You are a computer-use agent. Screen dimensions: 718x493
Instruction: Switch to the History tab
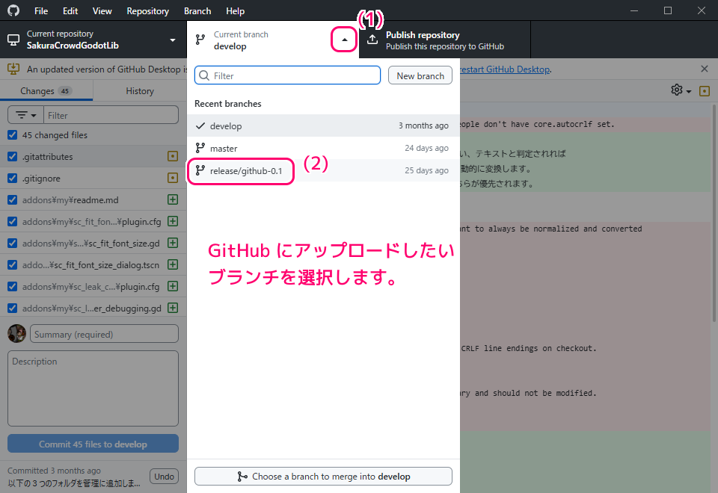[x=140, y=91]
